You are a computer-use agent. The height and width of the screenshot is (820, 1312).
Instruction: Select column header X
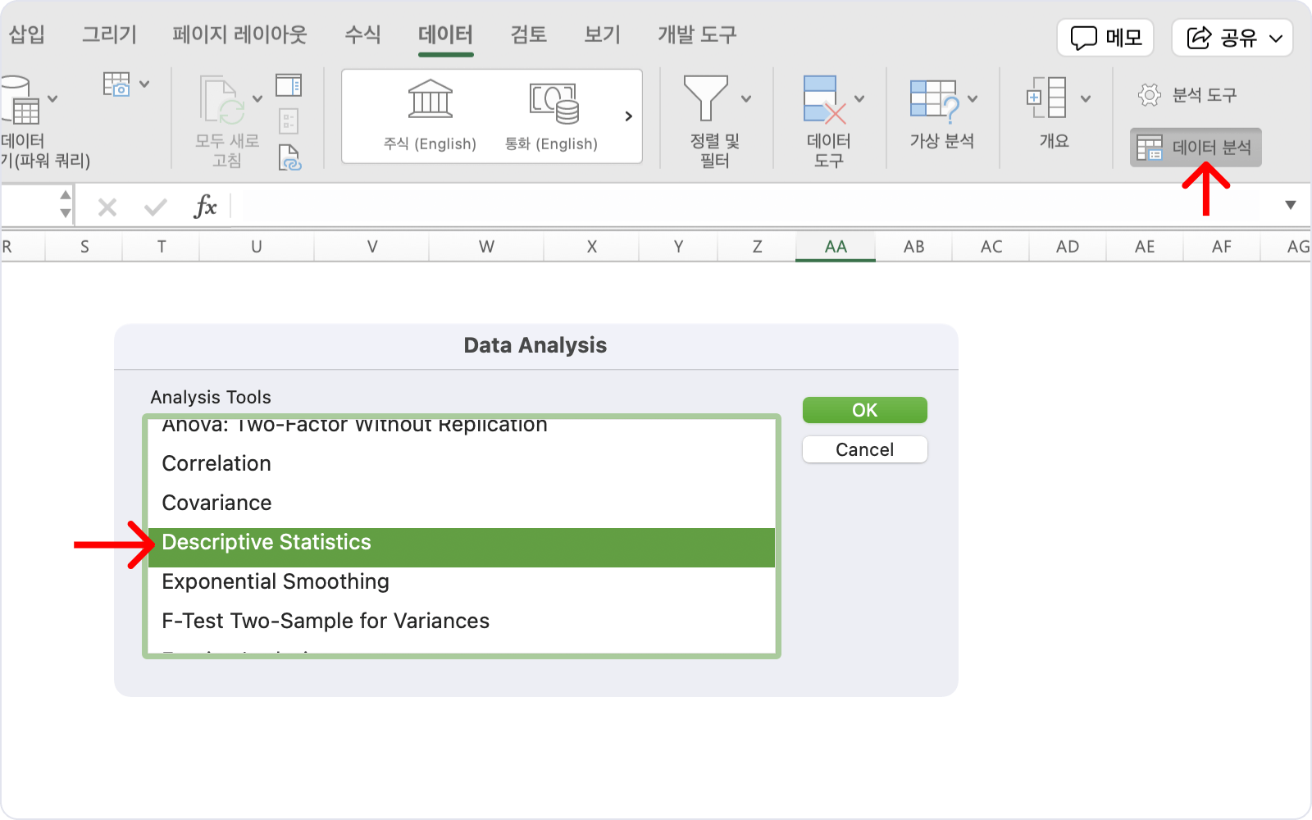pyautogui.click(x=591, y=247)
